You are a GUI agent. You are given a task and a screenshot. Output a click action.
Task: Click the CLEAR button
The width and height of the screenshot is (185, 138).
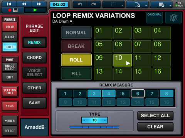point(155,127)
